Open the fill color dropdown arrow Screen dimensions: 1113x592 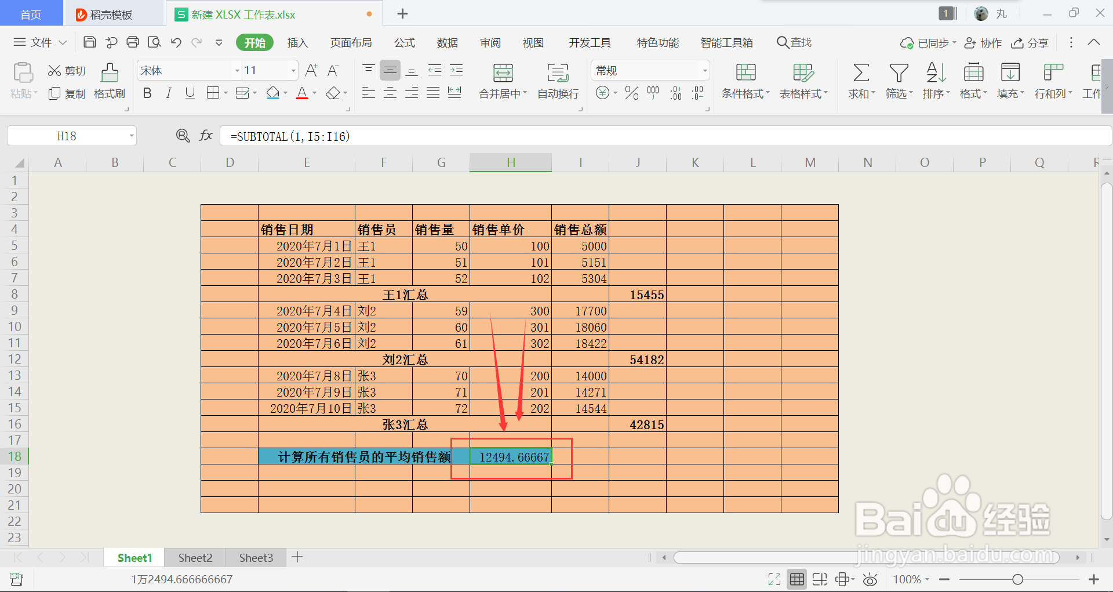pos(285,93)
